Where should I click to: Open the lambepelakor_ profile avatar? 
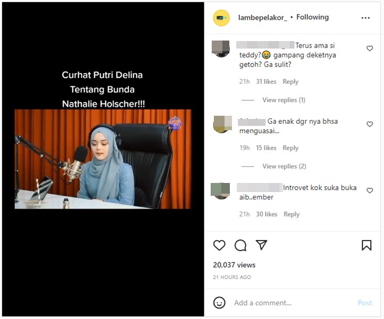221,18
